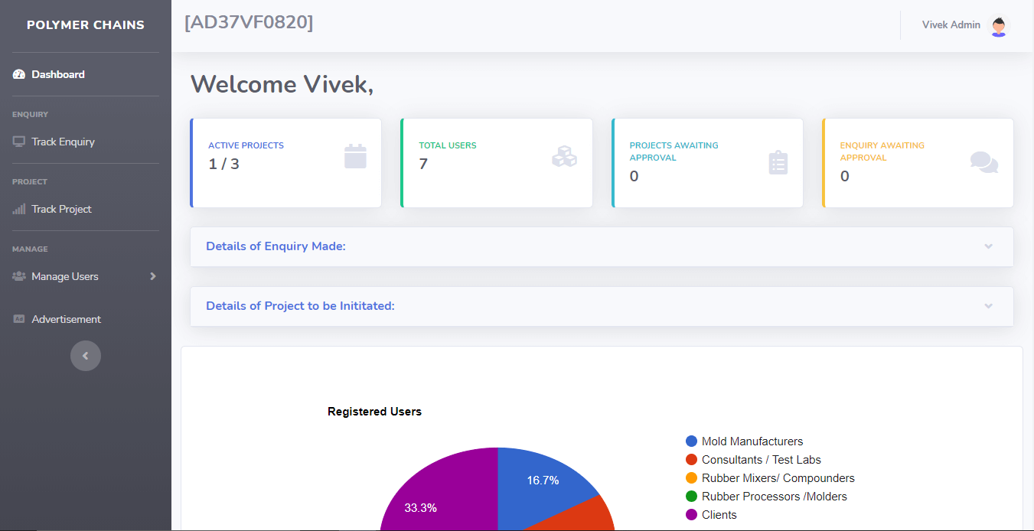
Task: Click the Projects Awaiting Approval card
Action: click(x=707, y=163)
